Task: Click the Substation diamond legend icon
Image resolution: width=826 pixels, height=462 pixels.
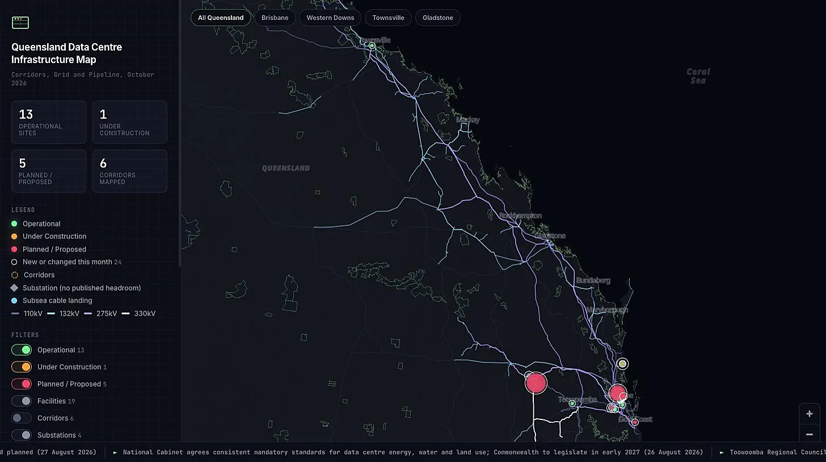Action: (15, 288)
